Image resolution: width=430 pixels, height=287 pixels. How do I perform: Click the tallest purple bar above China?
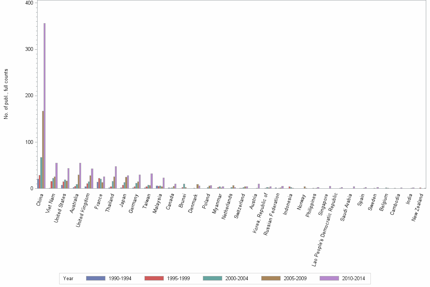[45, 106]
